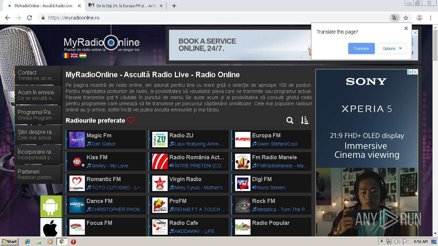Bookmark this page with the star icon
Screen dimensions: 438x246
[x=406, y=18]
